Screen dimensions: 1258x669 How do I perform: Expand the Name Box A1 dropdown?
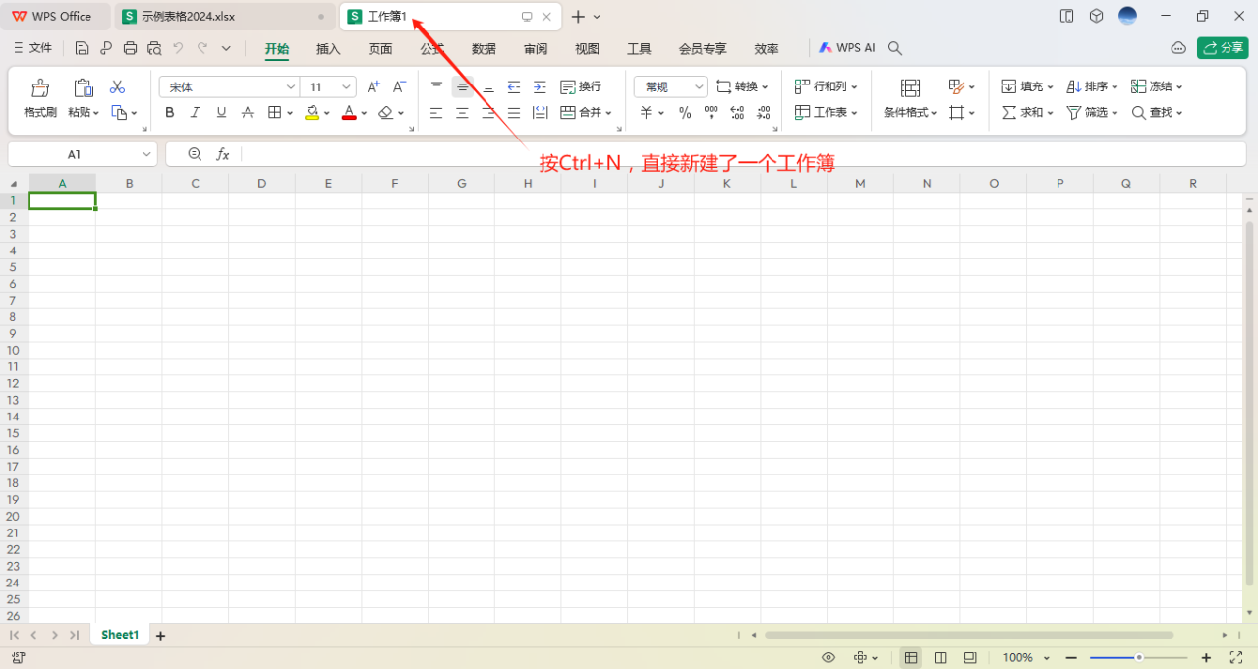pos(146,154)
